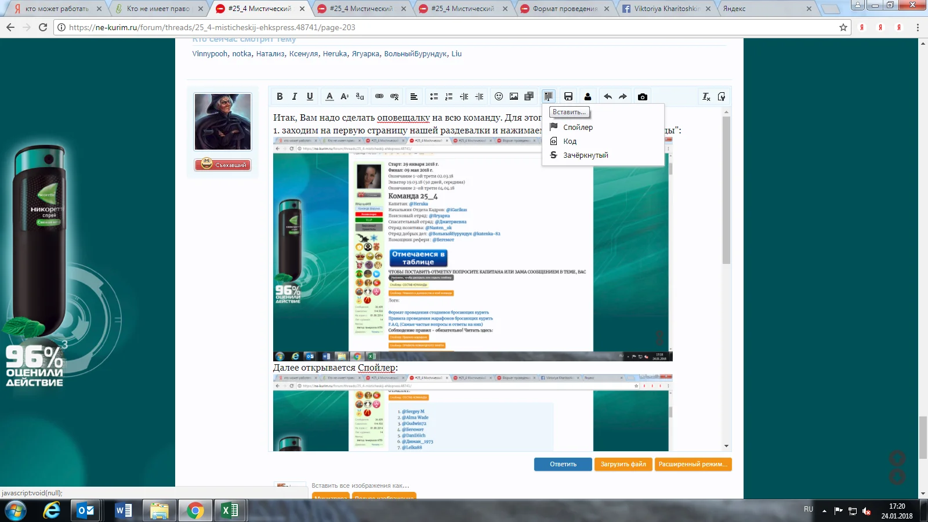Toggle underline text formatting
The height and width of the screenshot is (522, 928).
[310, 96]
